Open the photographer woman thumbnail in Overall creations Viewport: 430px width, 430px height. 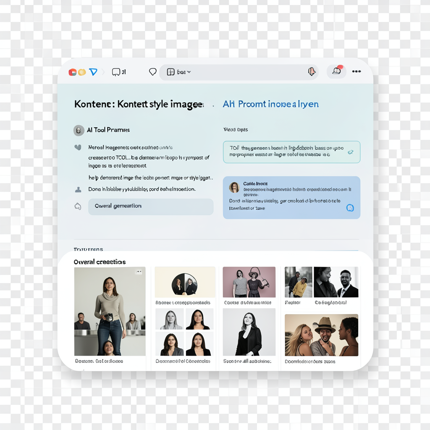tap(110, 311)
